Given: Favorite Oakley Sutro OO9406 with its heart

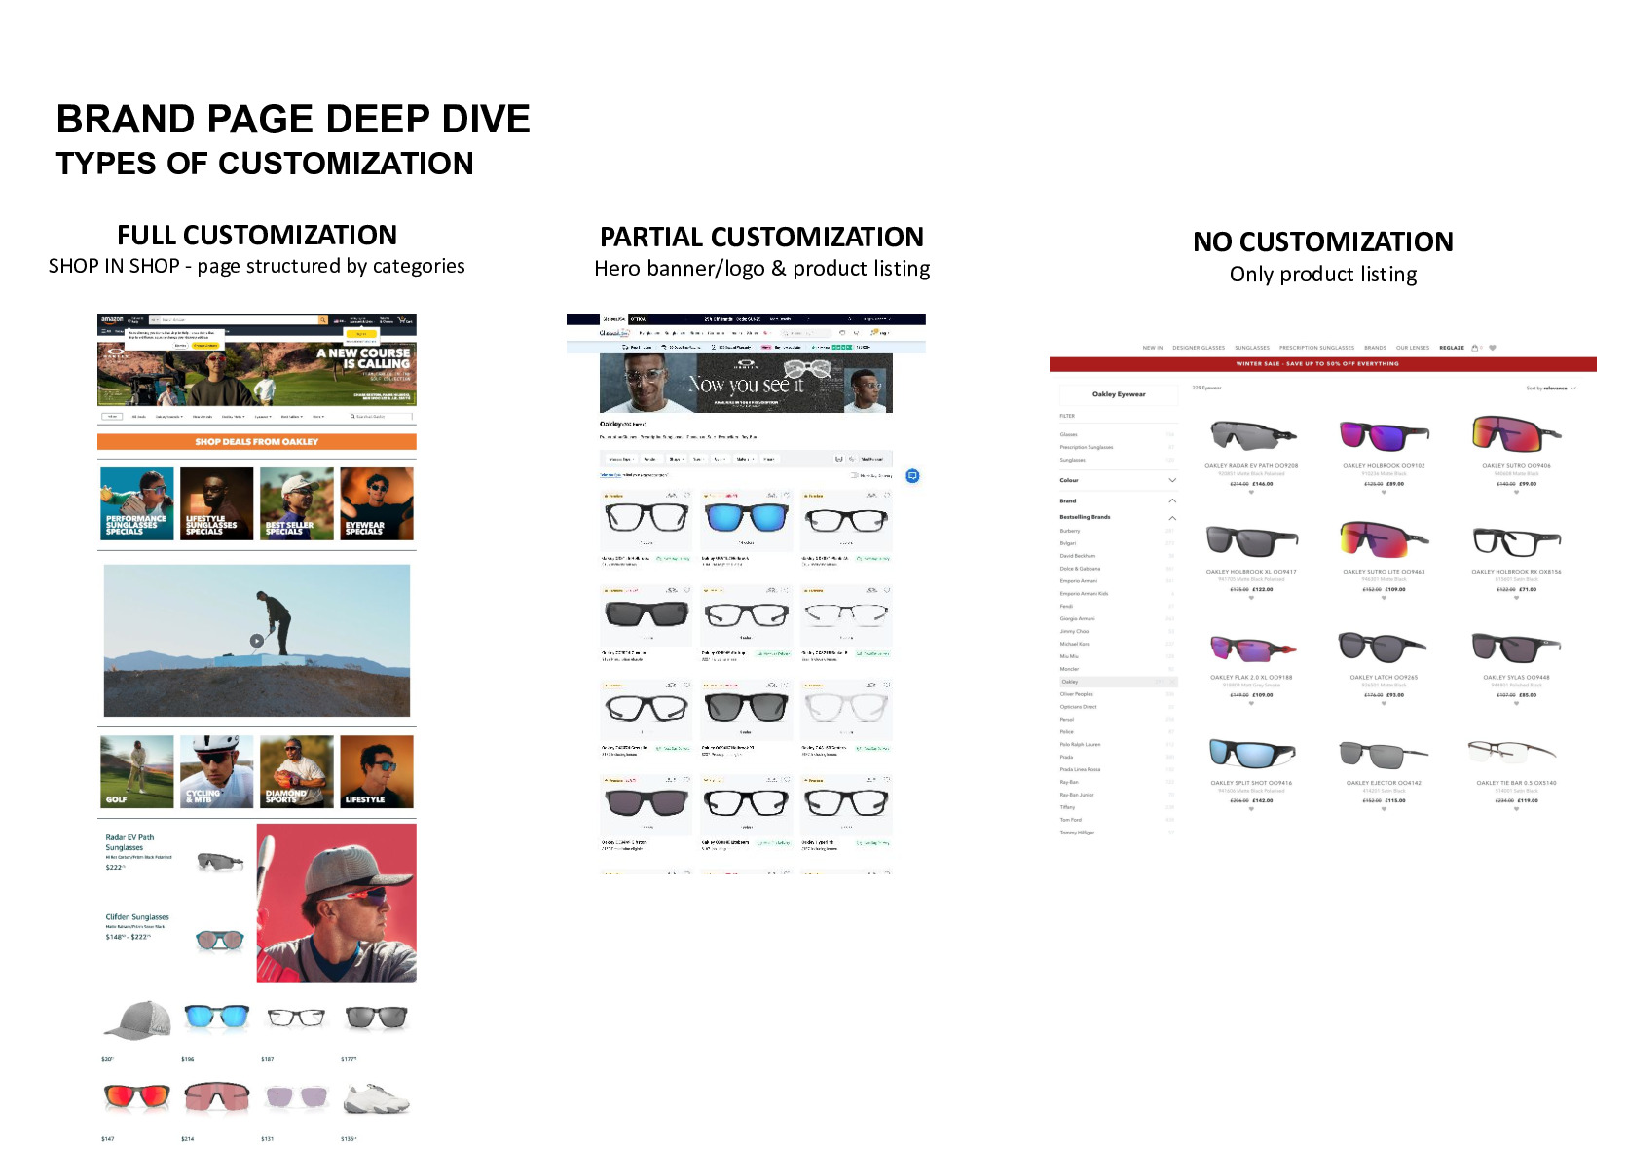Looking at the screenshot, I should (1516, 493).
